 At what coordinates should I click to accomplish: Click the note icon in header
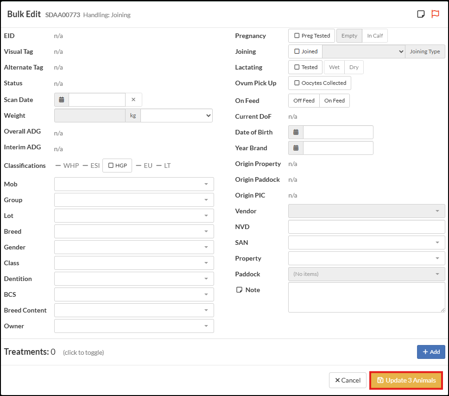click(421, 14)
